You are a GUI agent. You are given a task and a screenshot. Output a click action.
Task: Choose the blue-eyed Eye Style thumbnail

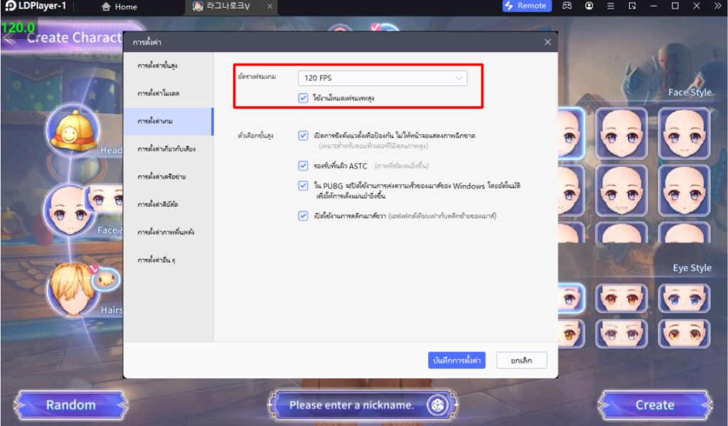click(x=684, y=298)
